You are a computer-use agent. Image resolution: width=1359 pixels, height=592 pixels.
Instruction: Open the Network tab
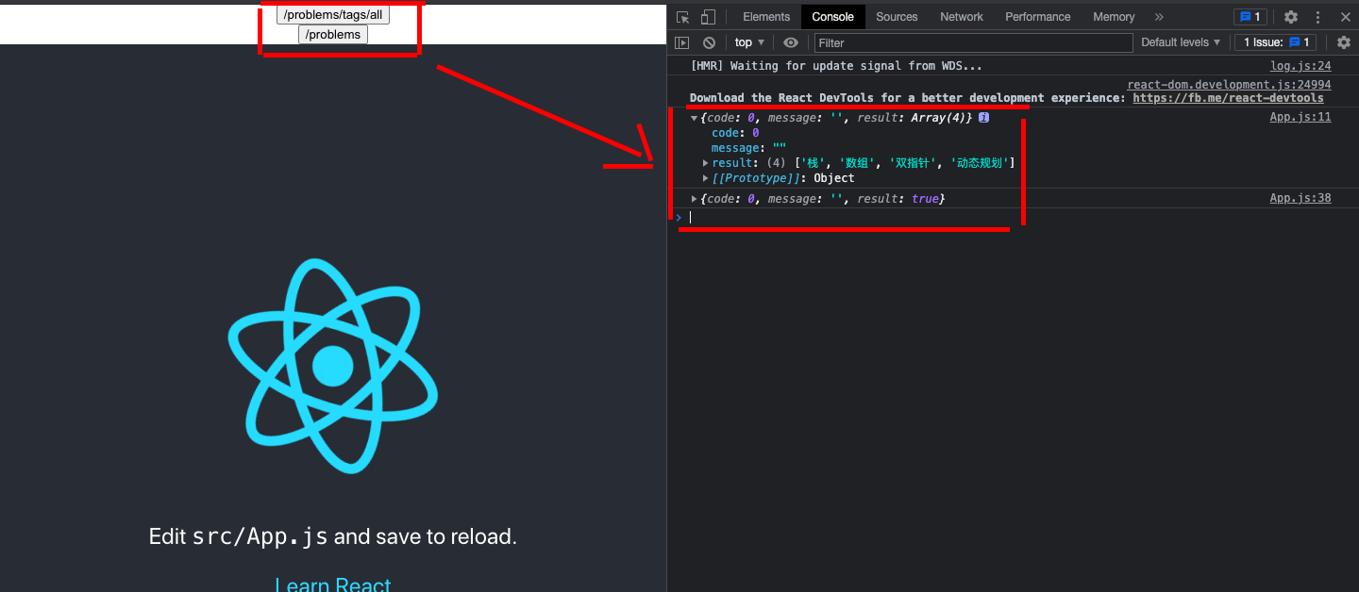point(962,17)
